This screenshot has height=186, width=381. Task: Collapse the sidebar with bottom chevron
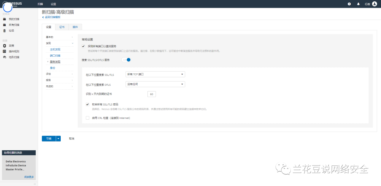[x=34, y=184]
